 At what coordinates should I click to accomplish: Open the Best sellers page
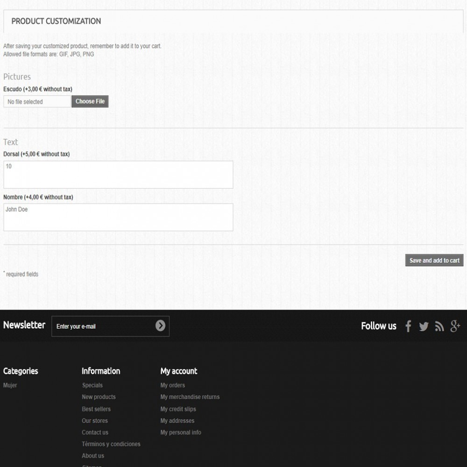pos(96,409)
